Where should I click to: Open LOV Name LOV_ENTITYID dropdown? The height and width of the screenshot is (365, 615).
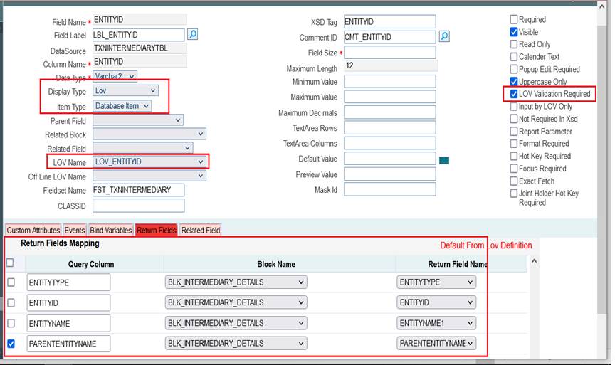point(149,162)
